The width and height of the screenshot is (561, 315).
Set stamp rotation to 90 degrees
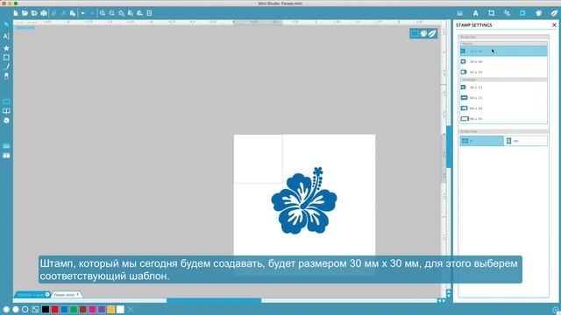525,141
